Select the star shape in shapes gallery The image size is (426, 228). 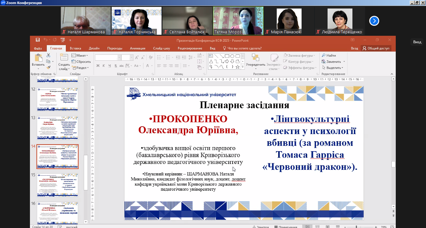pos(238,67)
